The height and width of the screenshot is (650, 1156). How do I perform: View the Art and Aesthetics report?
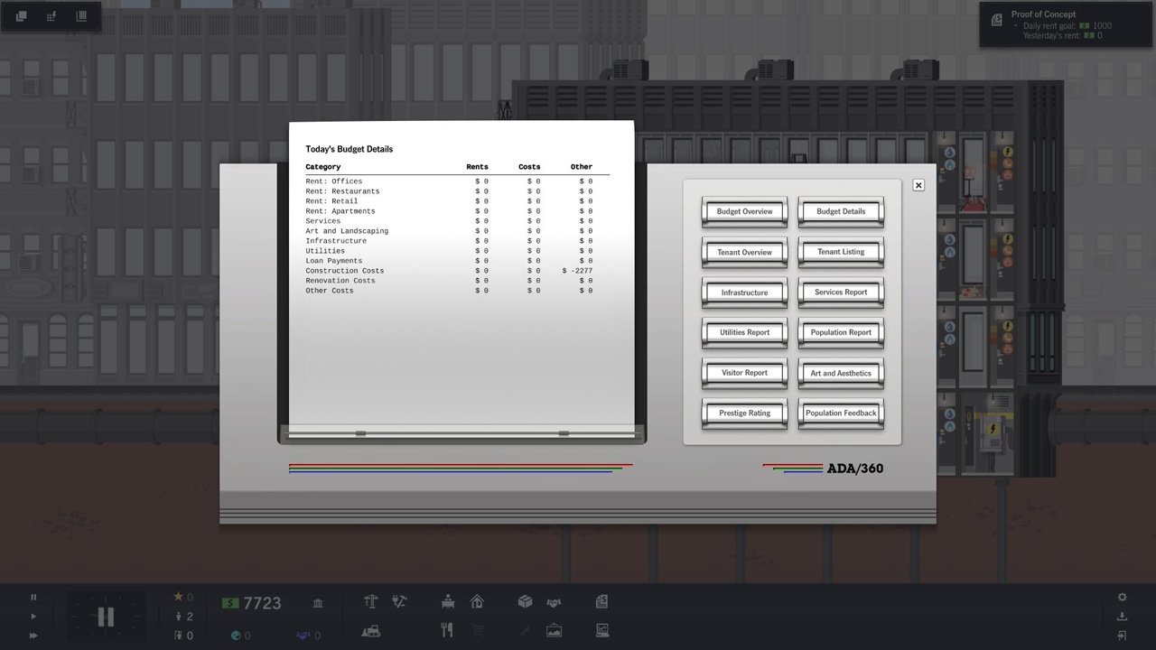click(x=840, y=373)
